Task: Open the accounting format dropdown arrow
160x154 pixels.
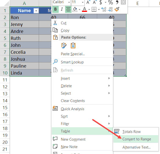Action: click(x=106, y=2)
